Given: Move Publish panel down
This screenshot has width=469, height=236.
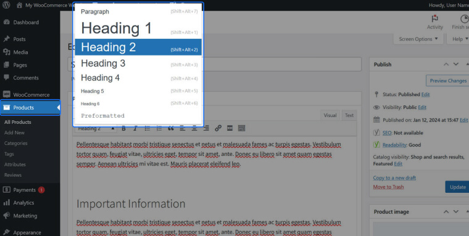Looking at the screenshot, I should click(x=456, y=64).
